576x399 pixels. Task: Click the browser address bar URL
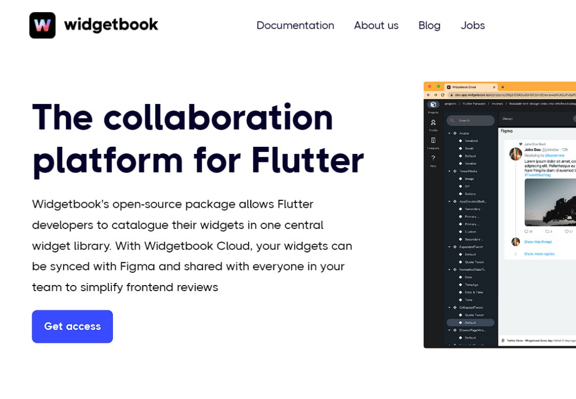click(515, 95)
